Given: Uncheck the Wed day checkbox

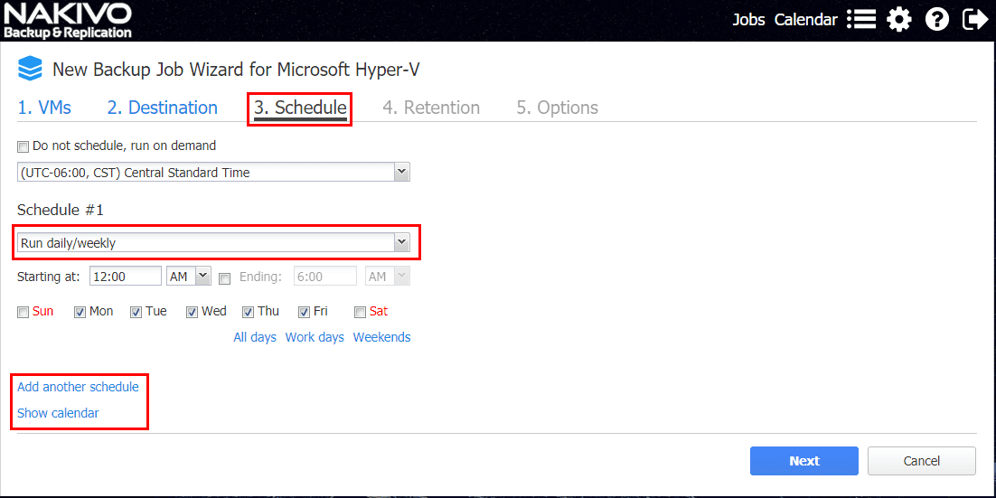Looking at the screenshot, I should (x=193, y=313).
